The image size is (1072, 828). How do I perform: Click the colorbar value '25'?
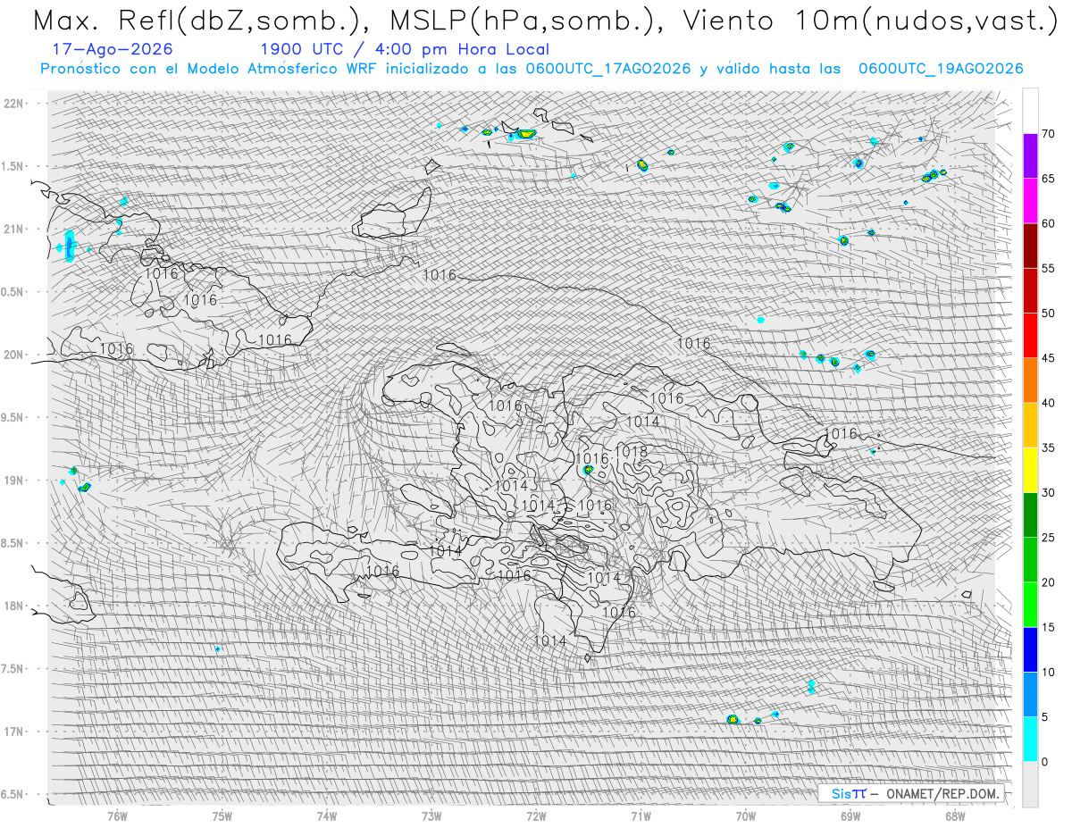click(1049, 537)
